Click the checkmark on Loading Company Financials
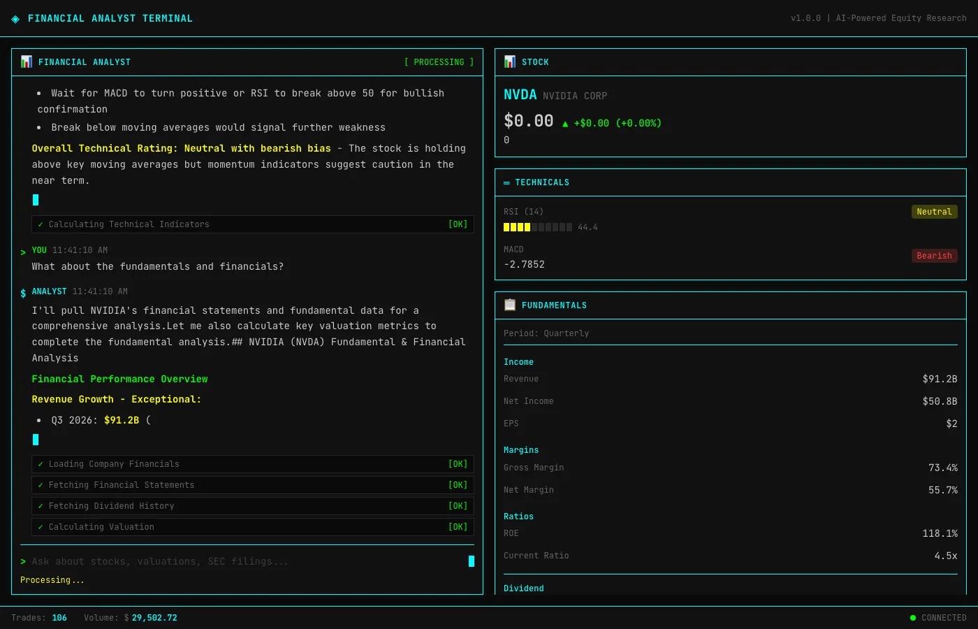Screen dimensions: 978x629 (41, 464)
